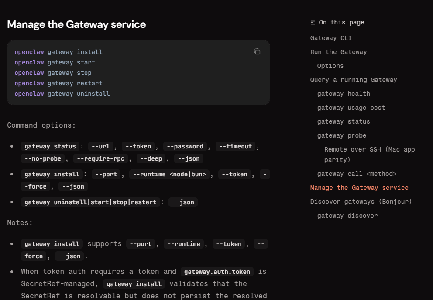This screenshot has height=300, width=433.
Task: Click the '--require-rpc' option chip
Action: (x=100, y=158)
